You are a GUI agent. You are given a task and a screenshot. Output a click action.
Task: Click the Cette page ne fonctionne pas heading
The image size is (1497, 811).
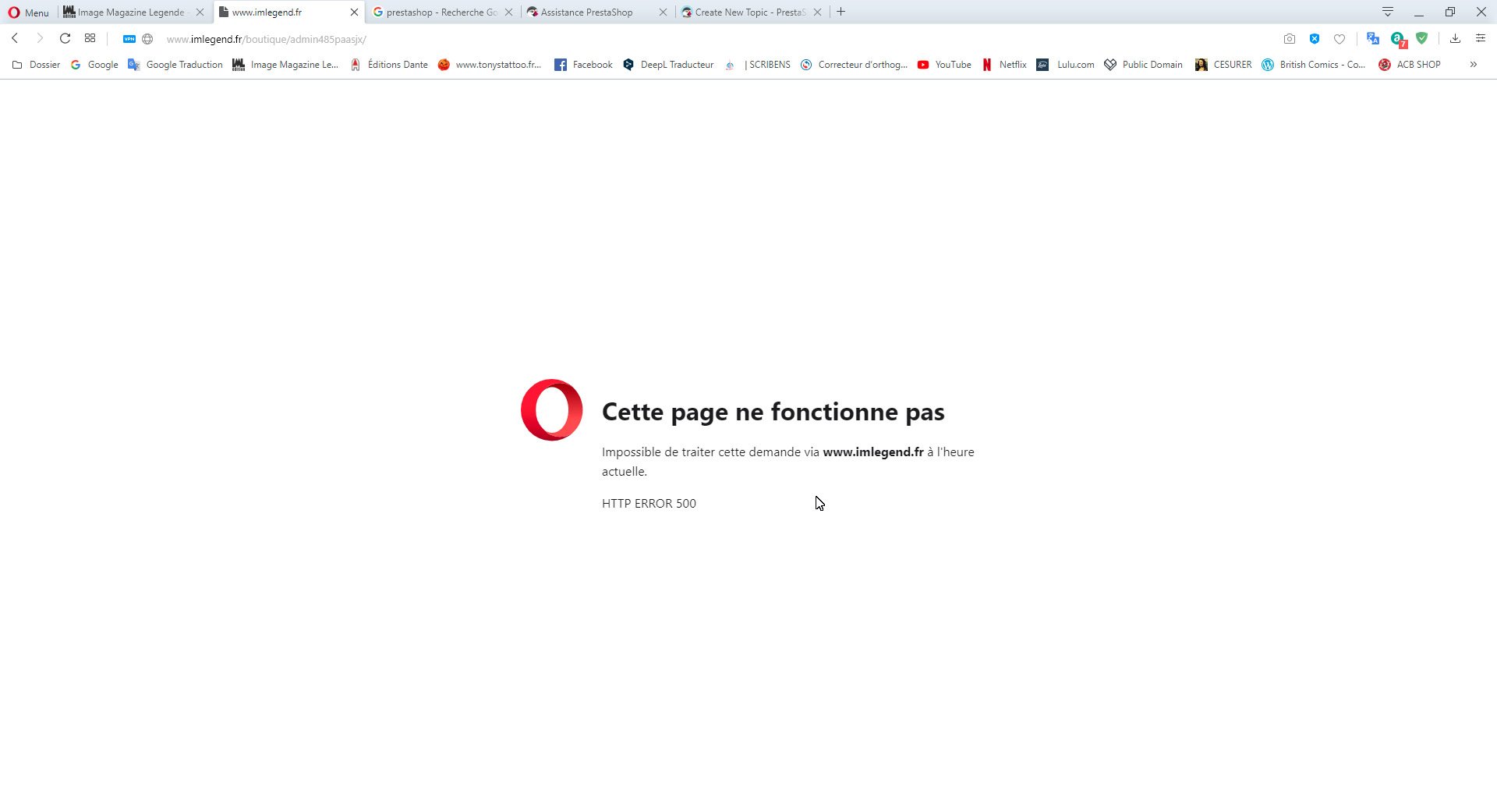click(773, 412)
